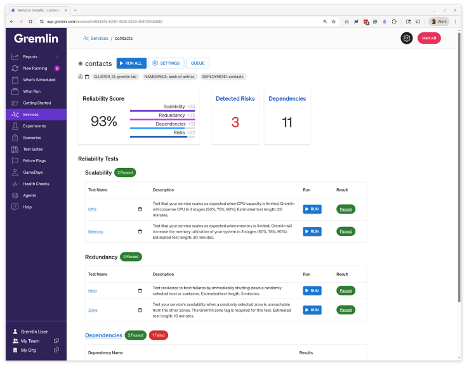467x367 pixels.
Task: Open Experiments from the sidebar
Action: (x=35, y=126)
